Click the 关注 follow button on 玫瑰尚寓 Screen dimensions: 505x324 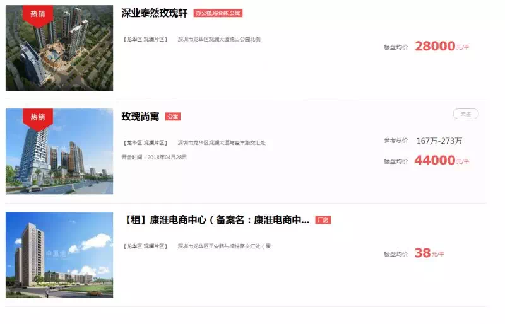466,114
